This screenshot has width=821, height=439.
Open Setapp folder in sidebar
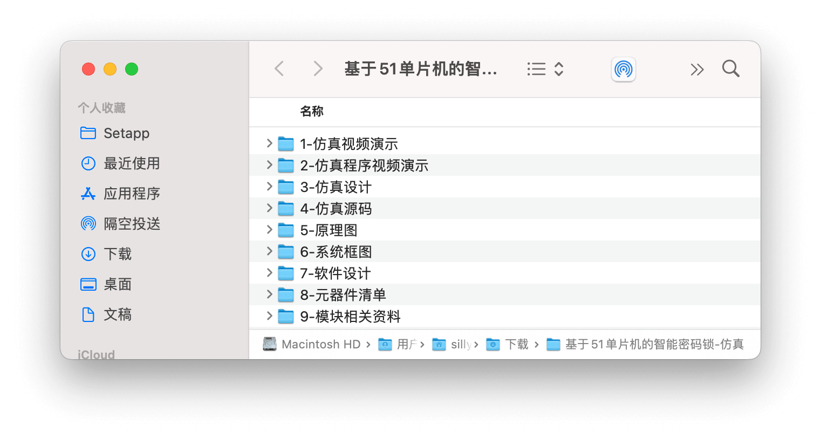pyautogui.click(x=114, y=133)
